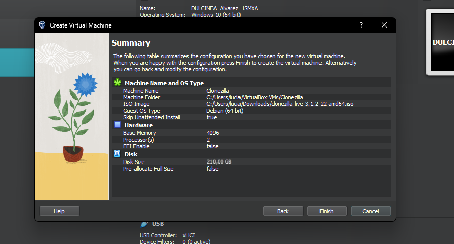Click the true value for Skip Unattended Install
This screenshot has height=244, width=454.
click(x=211, y=117)
